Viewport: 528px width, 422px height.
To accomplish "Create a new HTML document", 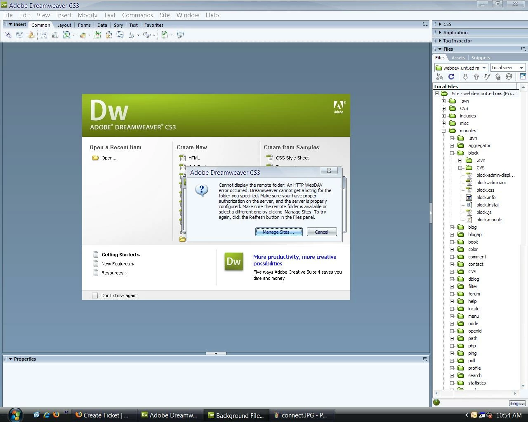I will pyautogui.click(x=194, y=158).
